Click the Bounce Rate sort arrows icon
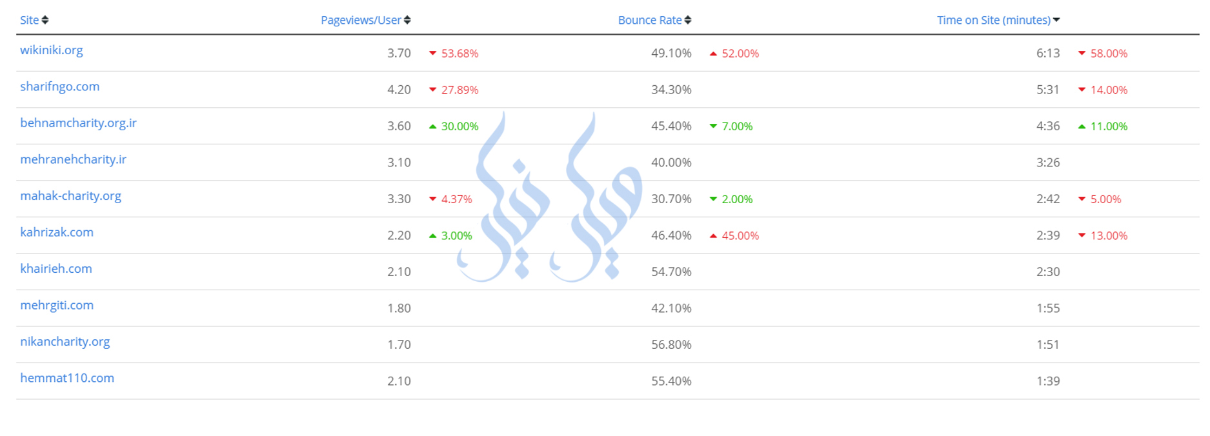The width and height of the screenshot is (1210, 436). tap(688, 20)
